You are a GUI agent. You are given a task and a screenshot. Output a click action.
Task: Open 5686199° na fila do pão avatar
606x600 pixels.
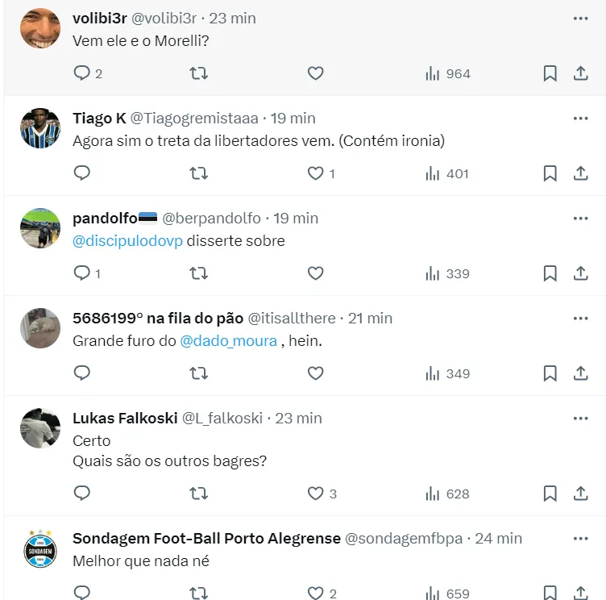click(x=40, y=328)
